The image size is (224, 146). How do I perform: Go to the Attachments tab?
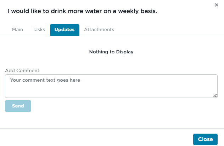[x=99, y=30]
